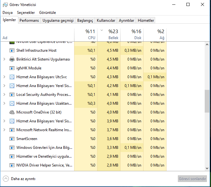The image size is (211, 187).
Task: Sort processes by the Ağ column
Action: [155, 35]
